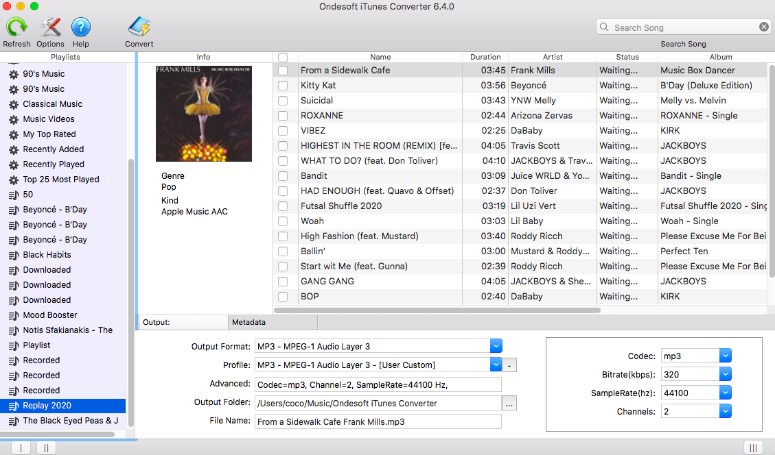Sort by the Name column header

click(380, 58)
